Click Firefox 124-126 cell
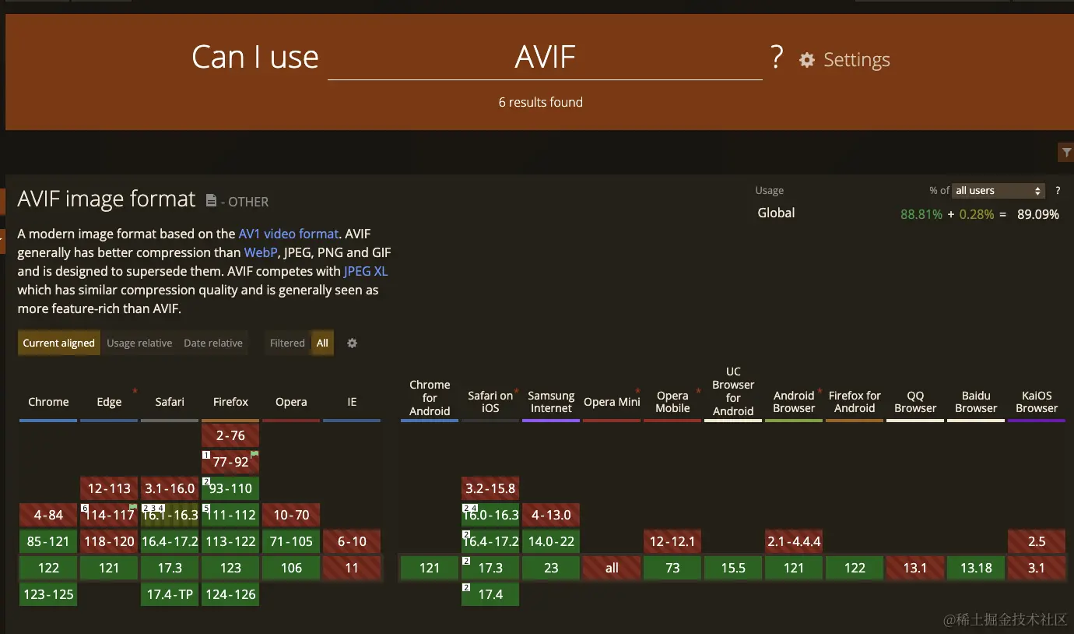This screenshot has height=634, width=1074. point(230,594)
